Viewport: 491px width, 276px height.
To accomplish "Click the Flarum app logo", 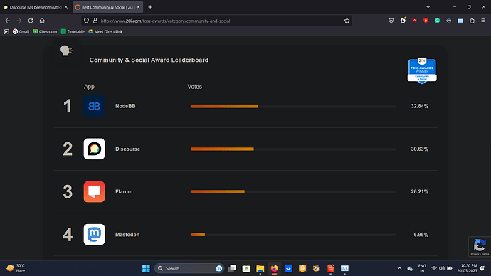I will [94, 192].
